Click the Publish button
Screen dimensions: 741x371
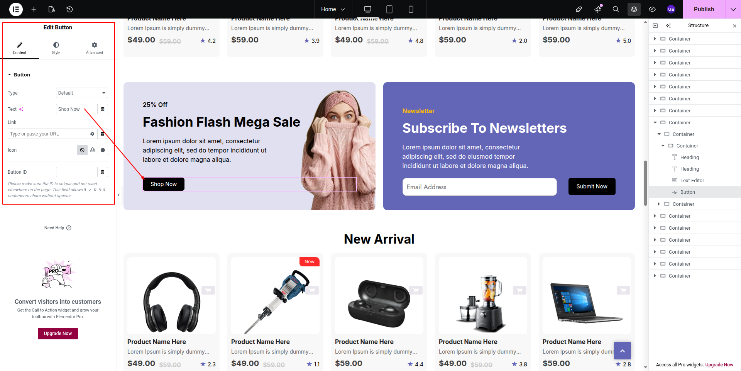click(704, 9)
